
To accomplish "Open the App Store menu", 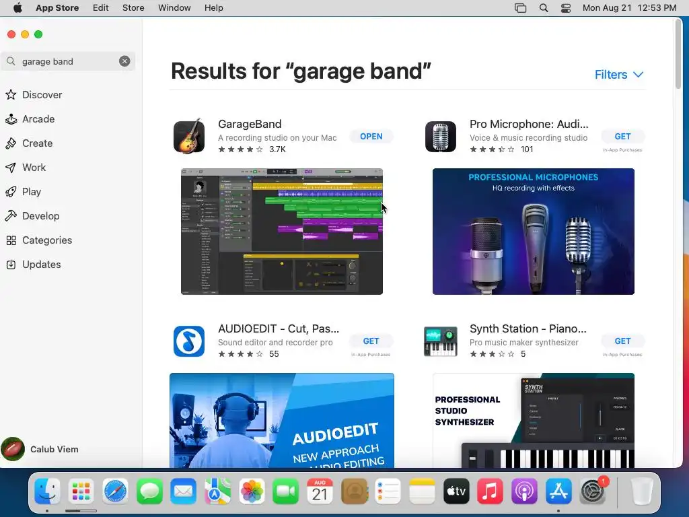I will click(57, 8).
